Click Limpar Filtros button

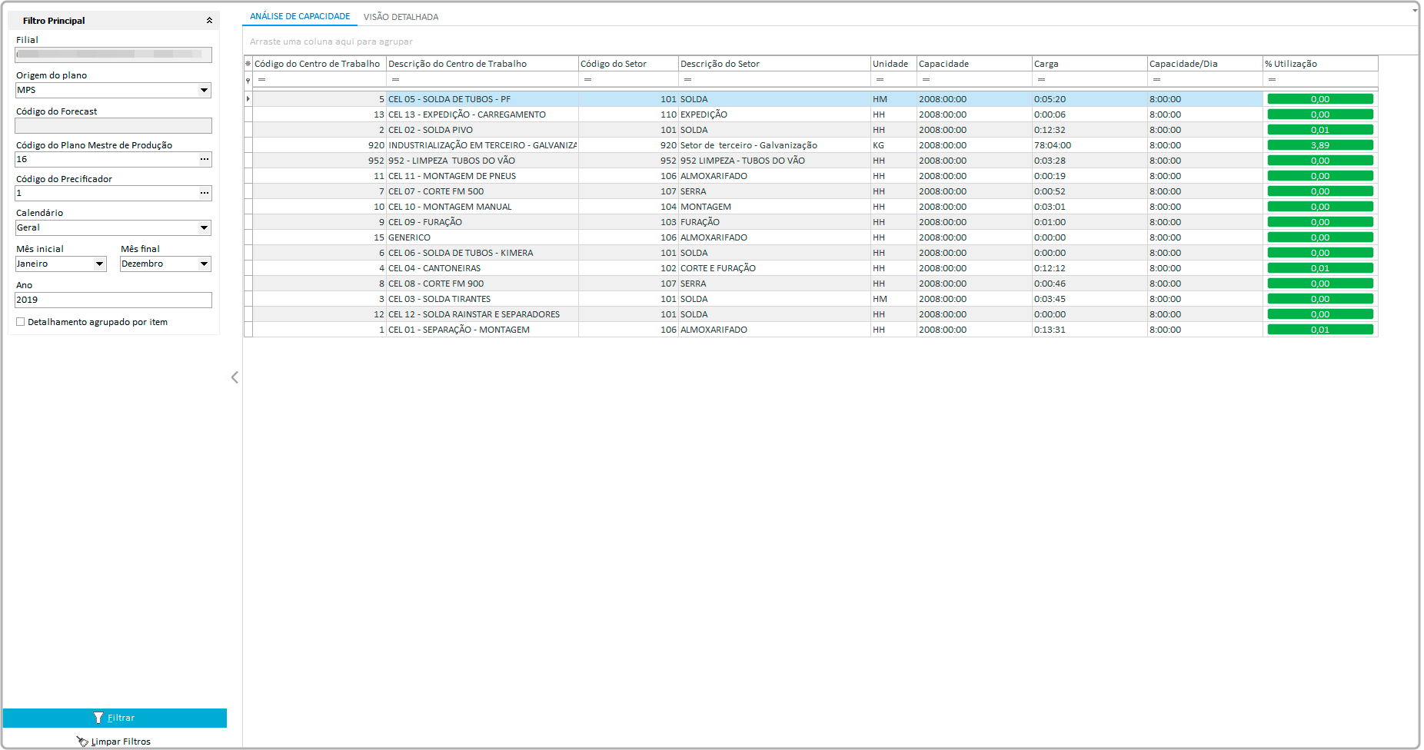114,742
